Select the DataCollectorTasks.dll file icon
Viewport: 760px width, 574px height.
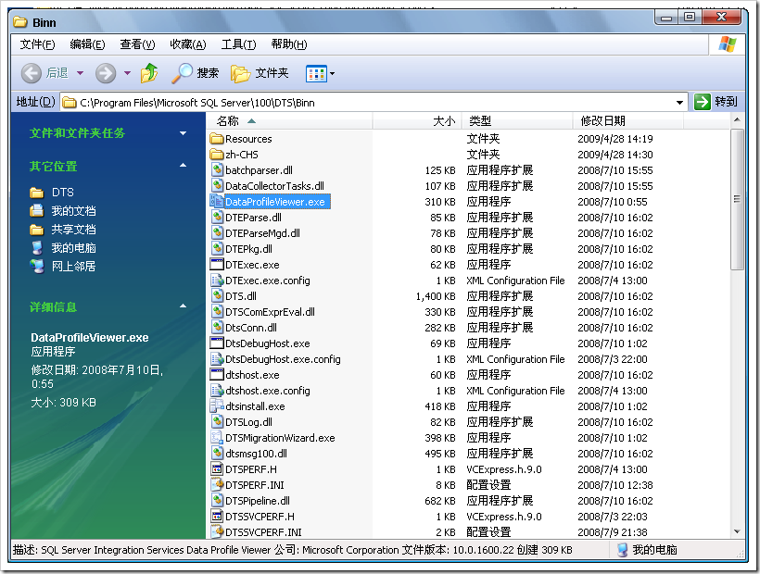tap(217, 186)
